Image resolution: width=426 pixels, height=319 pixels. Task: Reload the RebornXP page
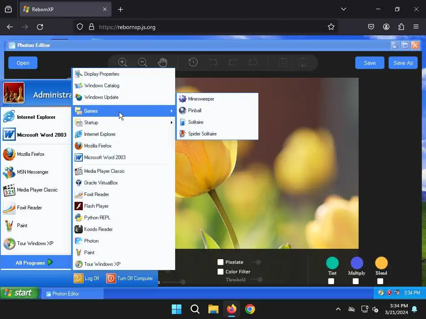coord(40,27)
